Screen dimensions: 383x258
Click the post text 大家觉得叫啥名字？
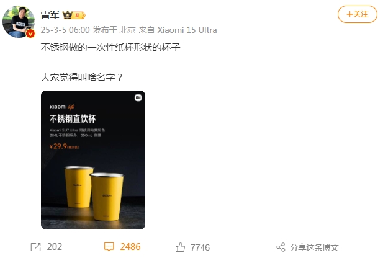82,78
